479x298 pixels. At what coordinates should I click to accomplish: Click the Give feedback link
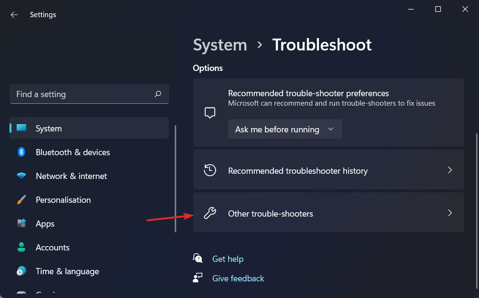point(238,278)
